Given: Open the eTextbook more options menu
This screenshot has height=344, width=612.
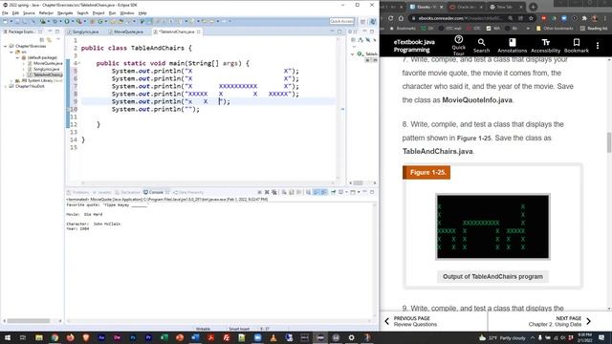Looking at the screenshot, I should pos(598,46).
